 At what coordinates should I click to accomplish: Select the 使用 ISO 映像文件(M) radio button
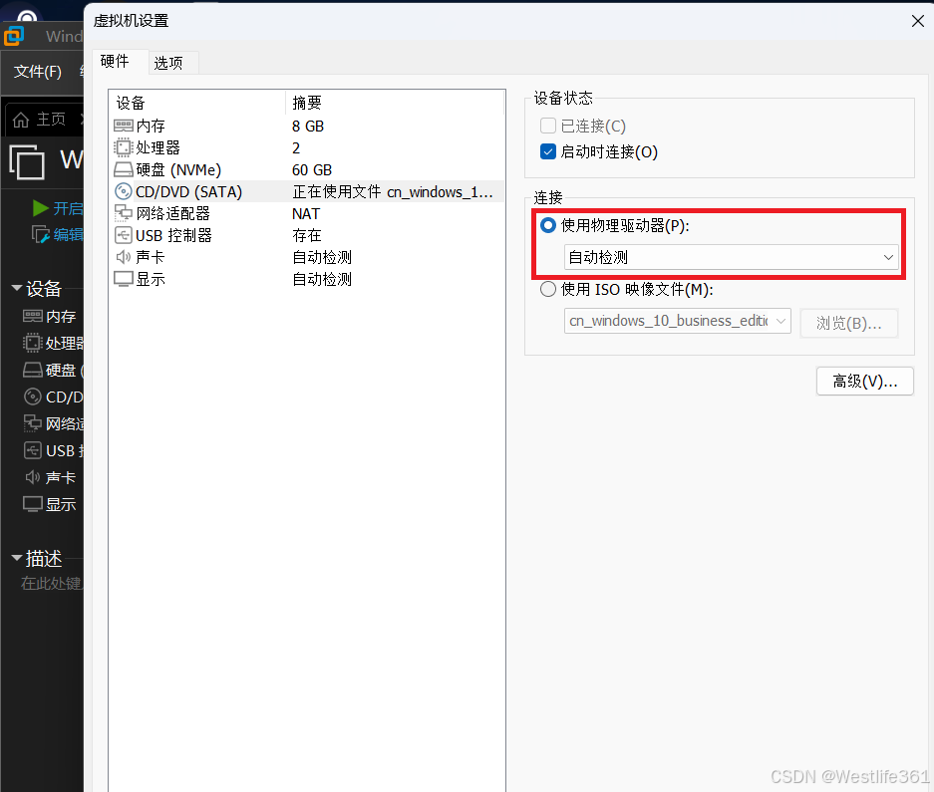click(x=549, y=290)
